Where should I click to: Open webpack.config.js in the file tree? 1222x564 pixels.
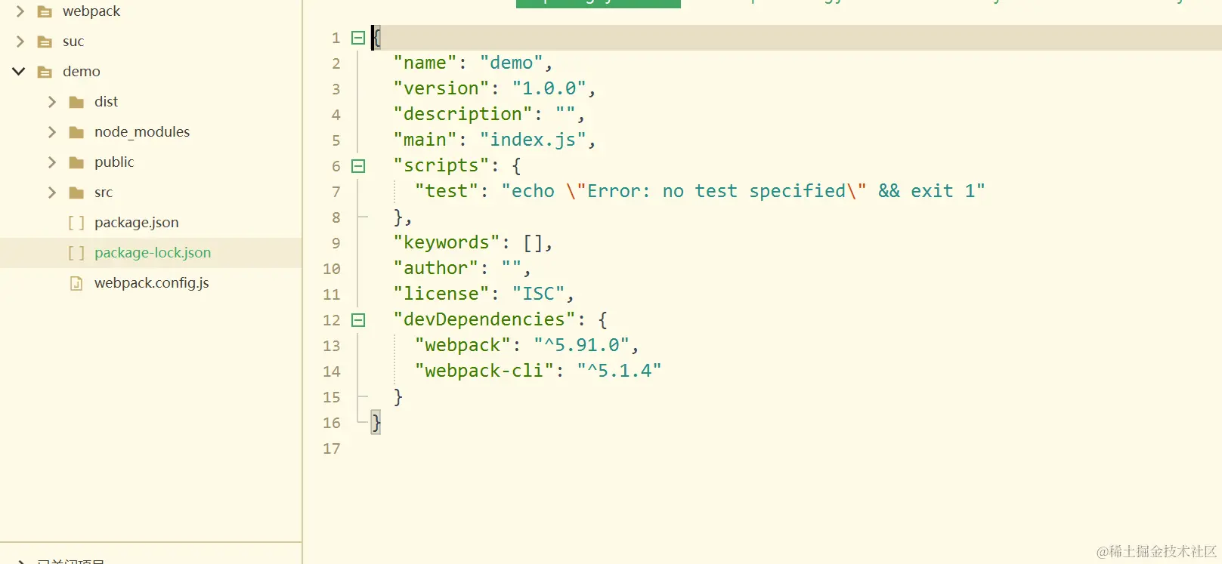point(152,283)
